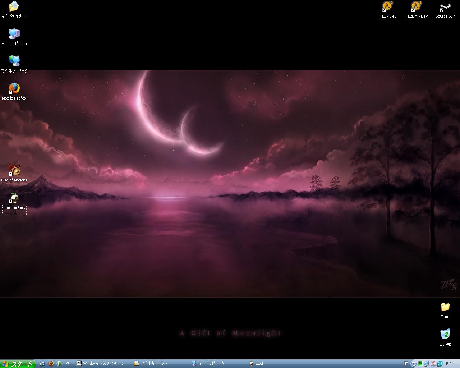
Task: Launch Source SDK from the desktop
Action: pos(445,7)
